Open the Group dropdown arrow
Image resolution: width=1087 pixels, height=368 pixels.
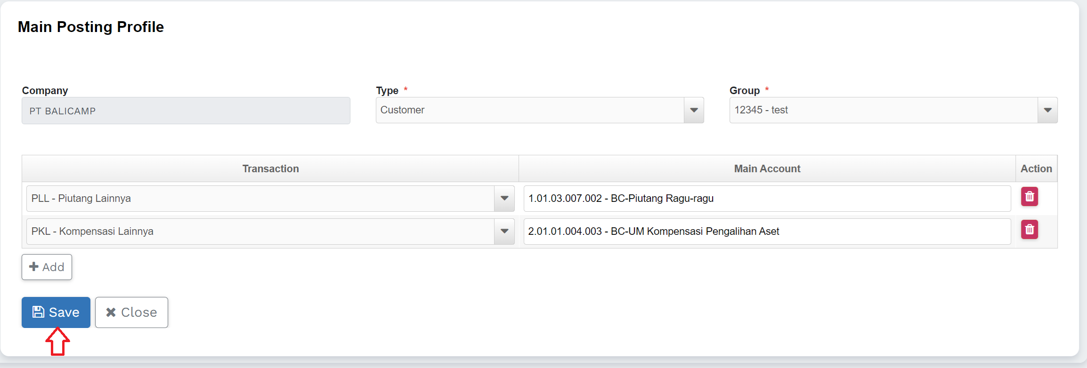1047,110
